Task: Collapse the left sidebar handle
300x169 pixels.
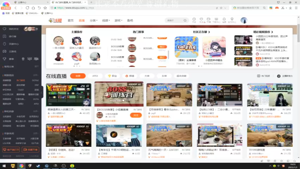Action: 42,92
